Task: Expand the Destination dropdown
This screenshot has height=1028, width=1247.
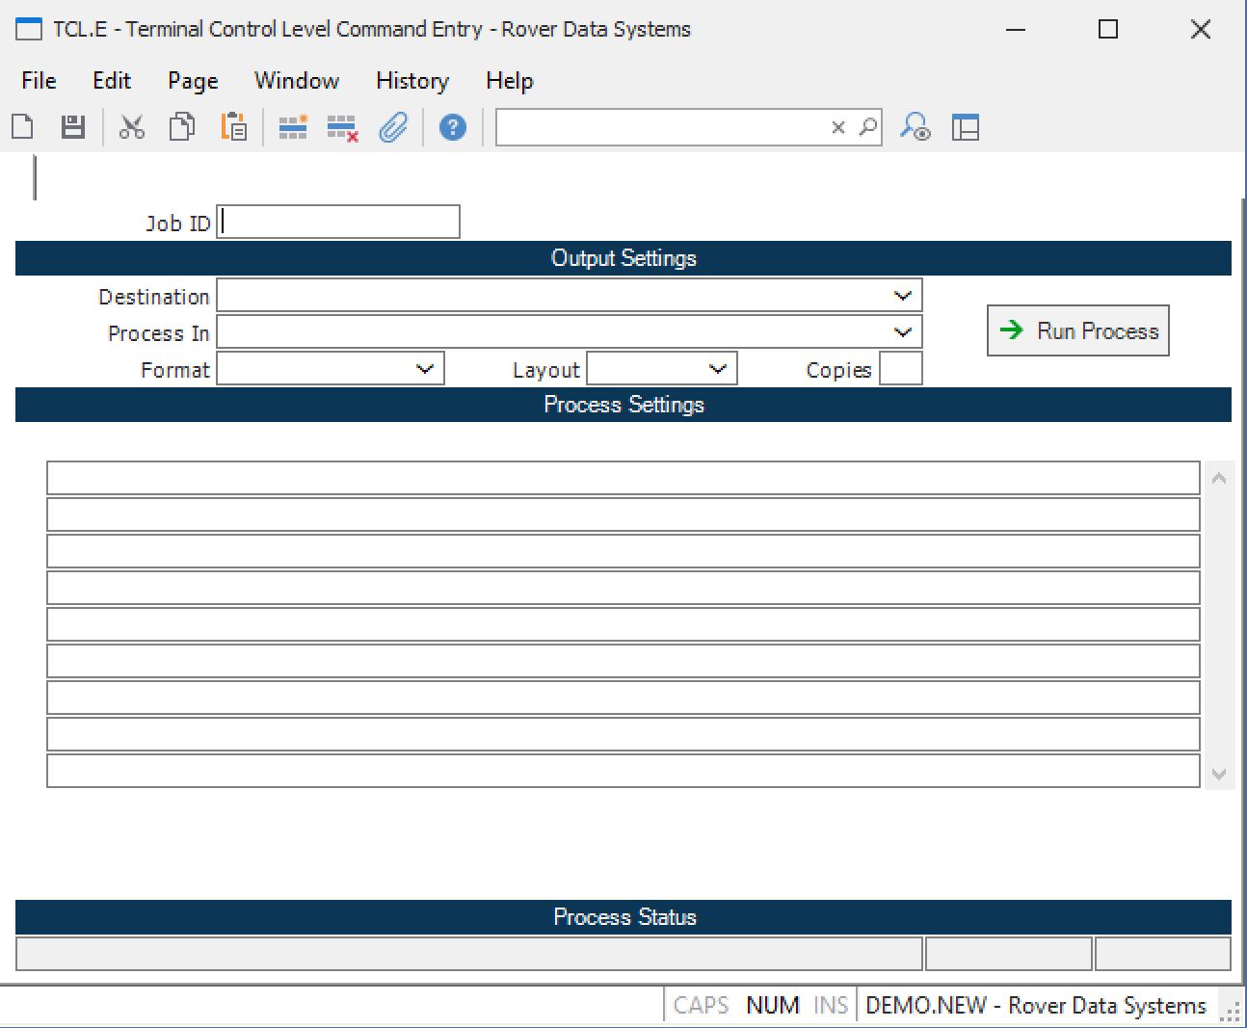Action: (902, 296)
